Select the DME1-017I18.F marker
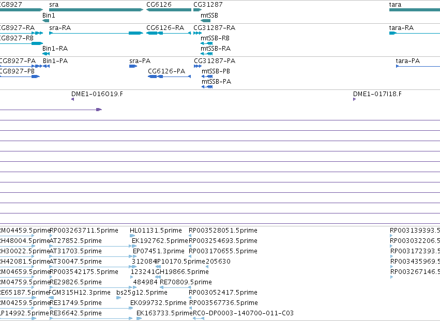This screenshot has height=321, width=440. point(354,99)
